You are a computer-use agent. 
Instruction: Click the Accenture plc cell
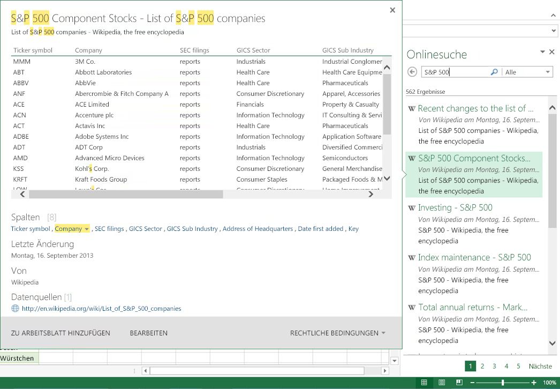pos(94,115)
